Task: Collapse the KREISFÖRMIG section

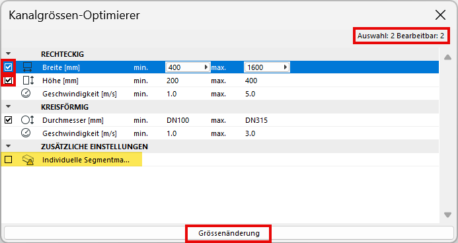Action: (8, 106)
